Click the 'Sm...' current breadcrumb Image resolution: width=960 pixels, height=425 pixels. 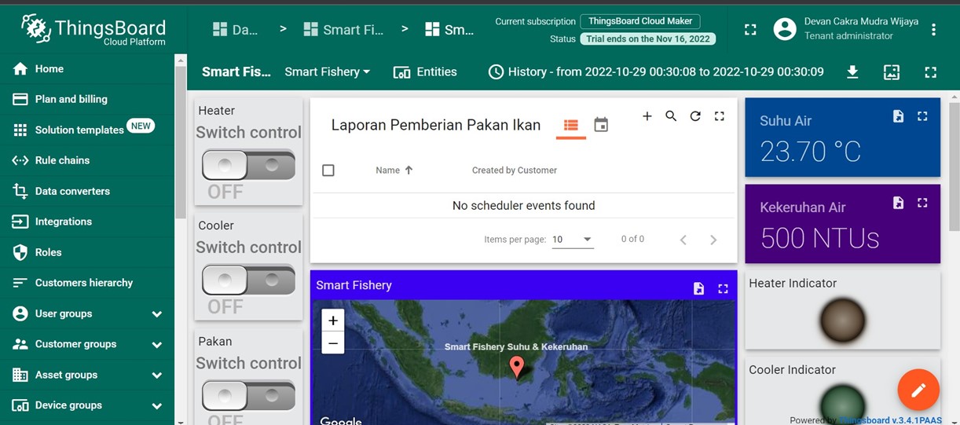(449, 29)
